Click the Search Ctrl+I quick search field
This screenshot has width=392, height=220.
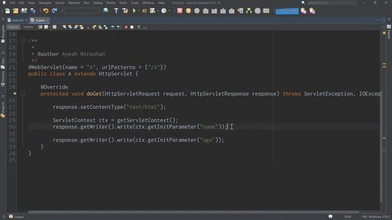click(x=331, y=2)
